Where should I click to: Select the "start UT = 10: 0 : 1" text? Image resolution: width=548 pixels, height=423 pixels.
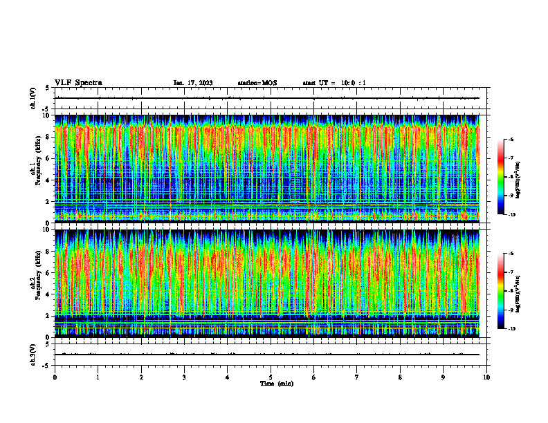334,83
